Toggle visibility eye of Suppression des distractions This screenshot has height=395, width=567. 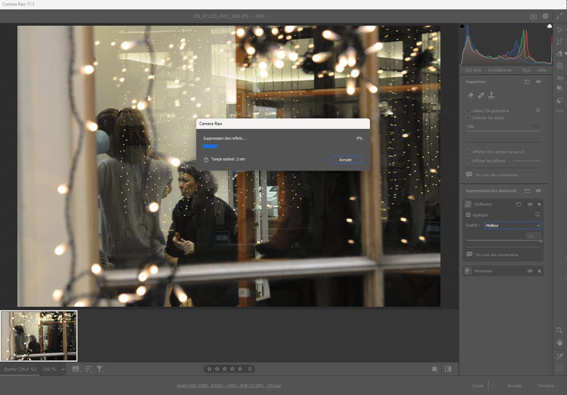pos(539,191)
